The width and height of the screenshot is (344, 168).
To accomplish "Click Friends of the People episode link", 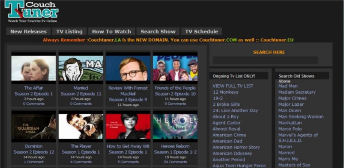I will point(175,91).
